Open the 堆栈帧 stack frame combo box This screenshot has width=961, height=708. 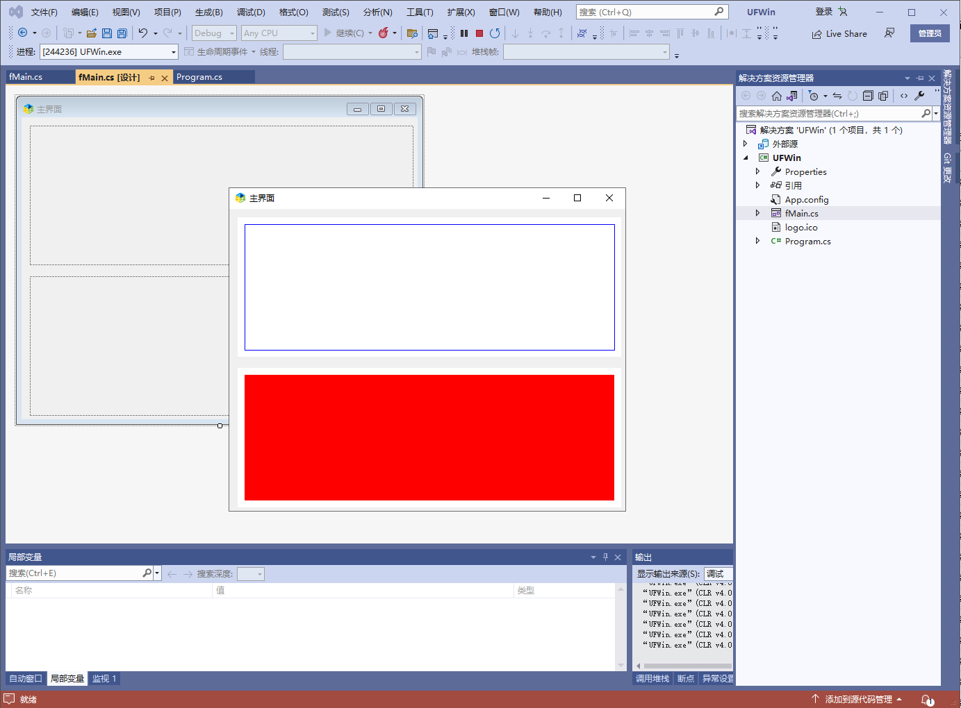click(586, 51)
